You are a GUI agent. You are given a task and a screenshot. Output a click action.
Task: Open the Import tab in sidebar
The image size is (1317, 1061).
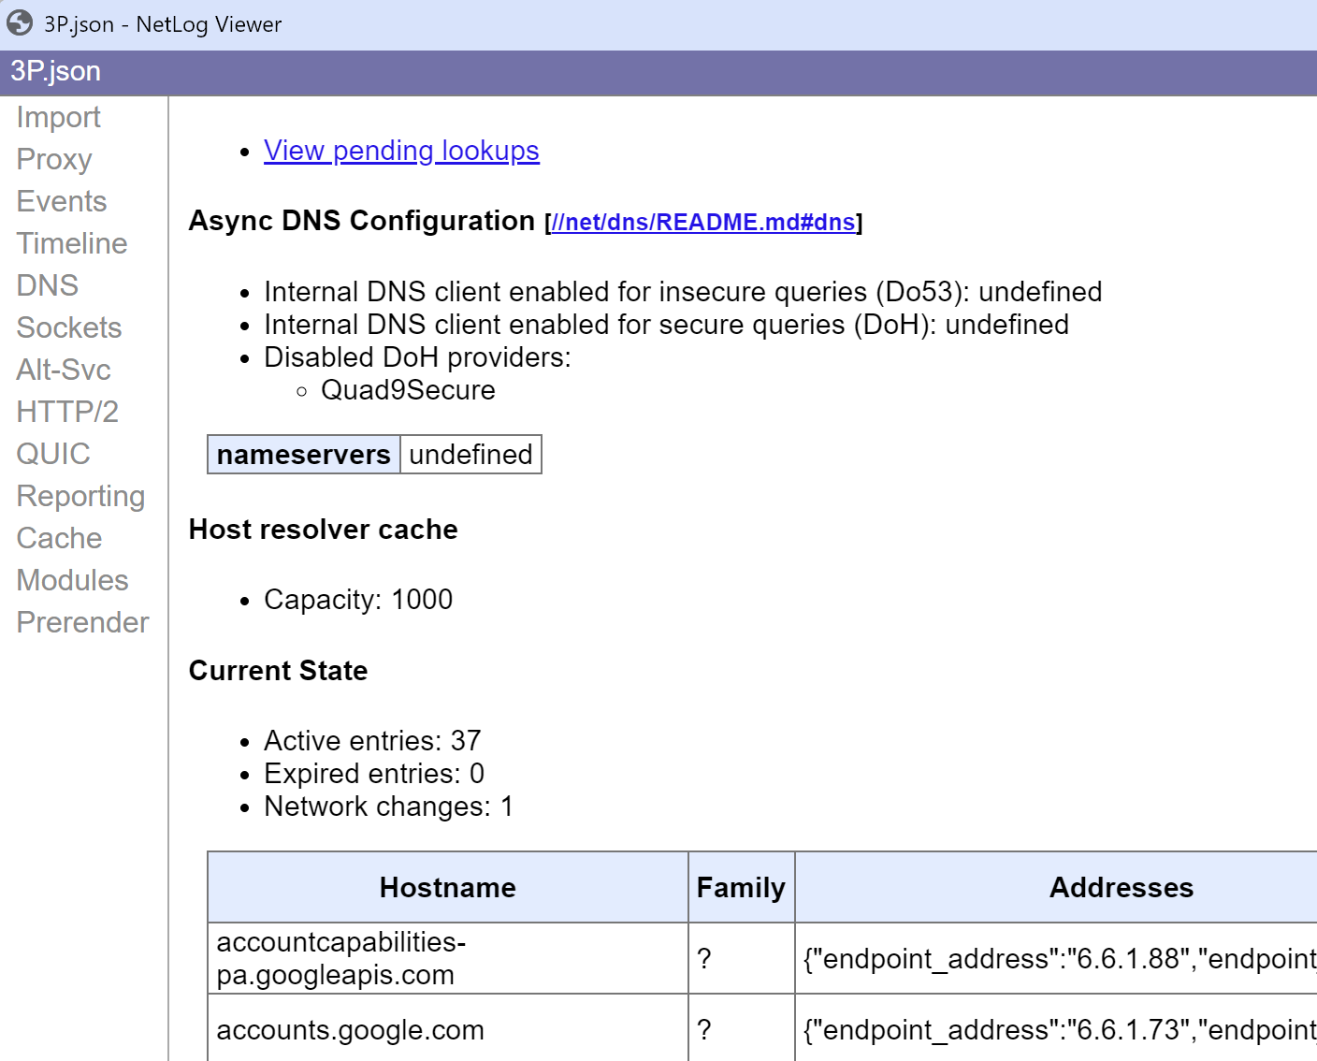[58, 117]
